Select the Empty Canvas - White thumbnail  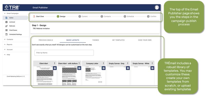point(142,76)
